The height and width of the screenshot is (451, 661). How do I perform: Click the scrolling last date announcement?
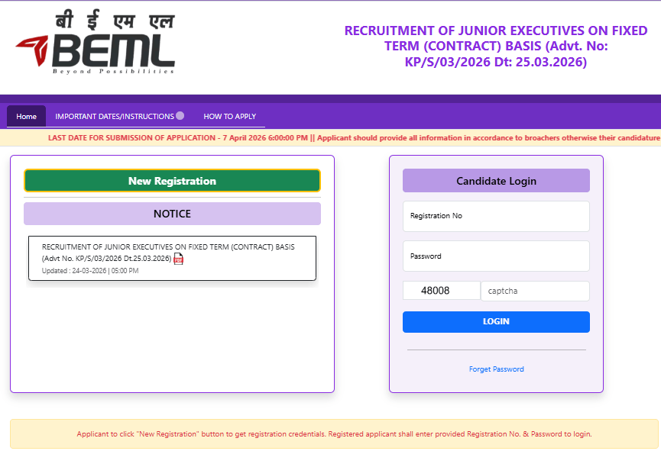tap(330, 138)
